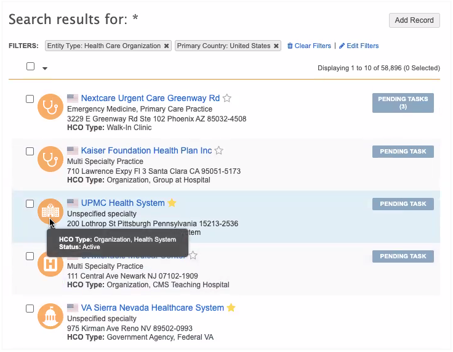Remove the Entity Type filter chip
Image resolution: width=453 pixels, height=352 pixels.
click(166, 46)
